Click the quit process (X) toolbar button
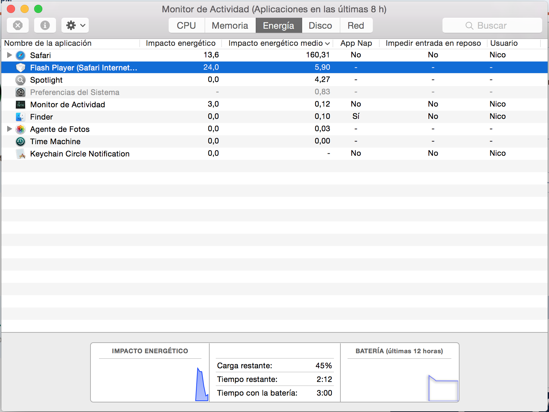The image size is (549, 412). tap(18, 25)
